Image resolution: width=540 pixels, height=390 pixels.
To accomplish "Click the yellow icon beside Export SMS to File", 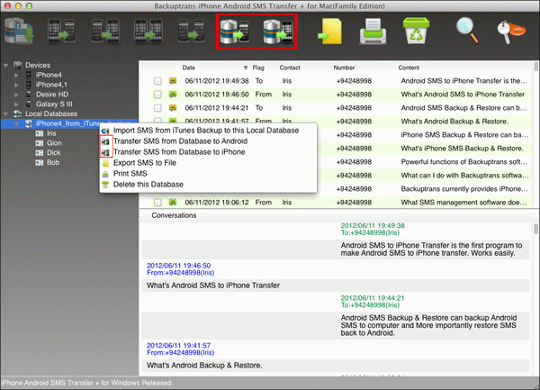I will 105,163.
